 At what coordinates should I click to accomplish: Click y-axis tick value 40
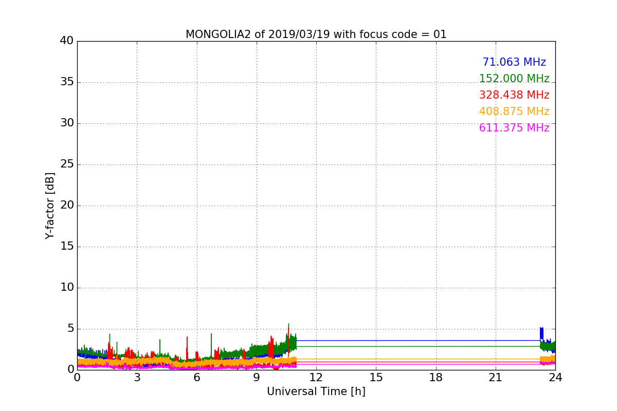[x=67, y=41]
